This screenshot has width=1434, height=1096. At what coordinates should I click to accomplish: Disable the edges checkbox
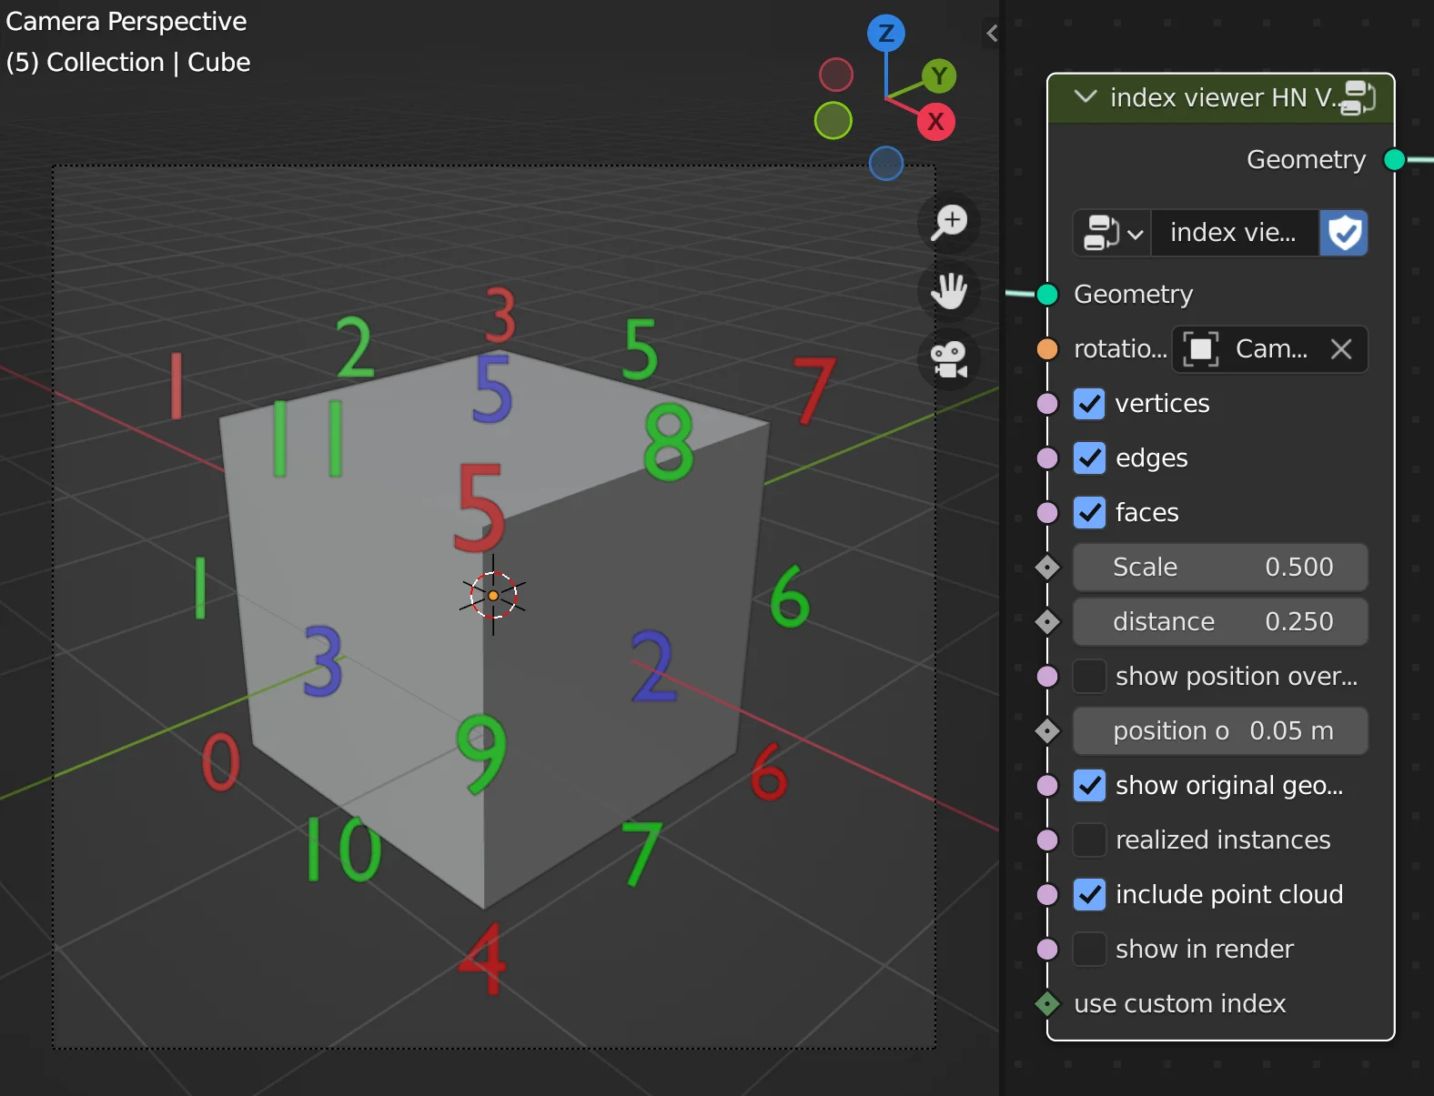[x=1089, y=458]
